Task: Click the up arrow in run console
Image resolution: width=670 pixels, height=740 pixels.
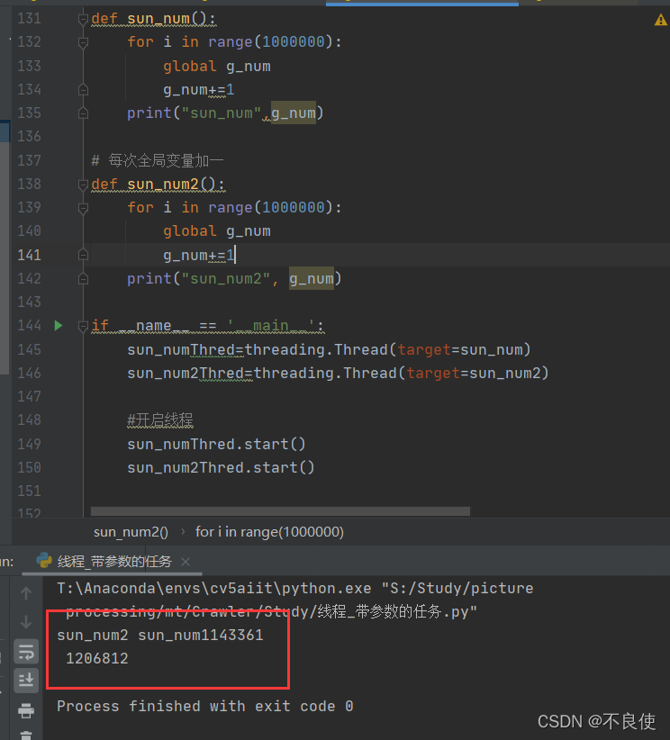Action: click(x=26, y=593)
